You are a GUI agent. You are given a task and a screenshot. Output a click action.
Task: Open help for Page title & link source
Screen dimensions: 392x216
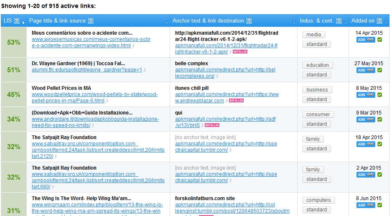tap(91, 21)
